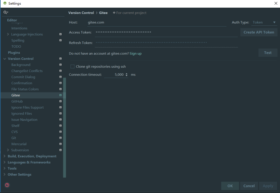This screenshot has height=193, width=280.
Task: Expand the Subversion node
Action: pos(8,150)
